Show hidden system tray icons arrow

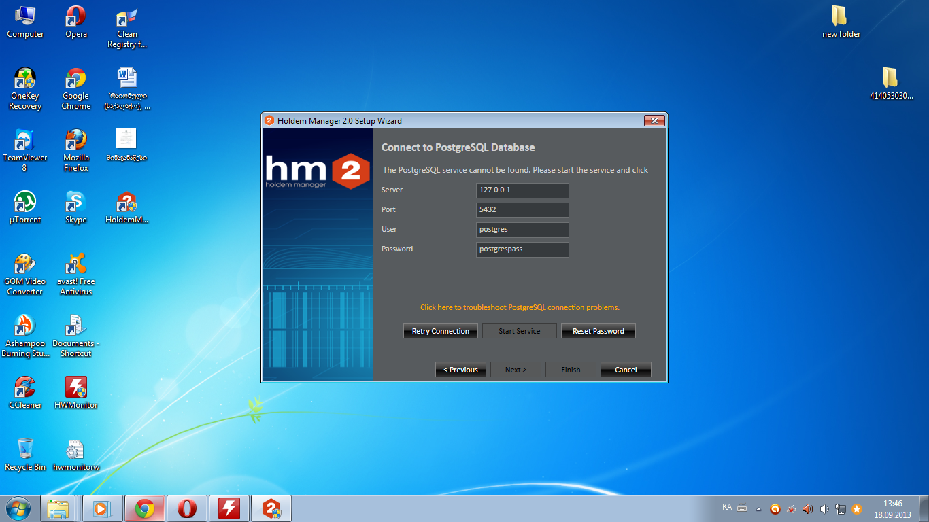pyautogui.click(x=759, y=509)
